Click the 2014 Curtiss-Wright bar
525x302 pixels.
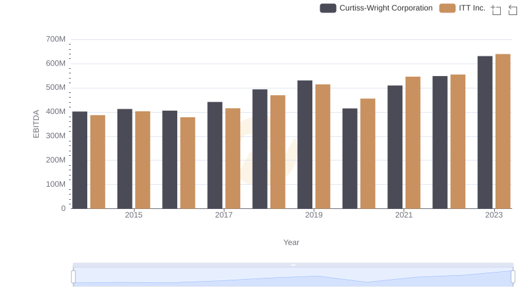pos(79,160)
